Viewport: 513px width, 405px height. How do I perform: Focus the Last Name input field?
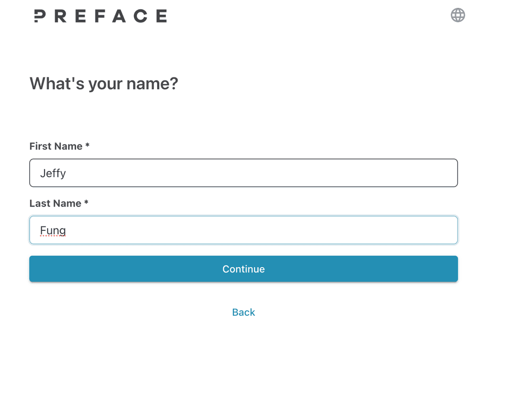pos(243,230)
